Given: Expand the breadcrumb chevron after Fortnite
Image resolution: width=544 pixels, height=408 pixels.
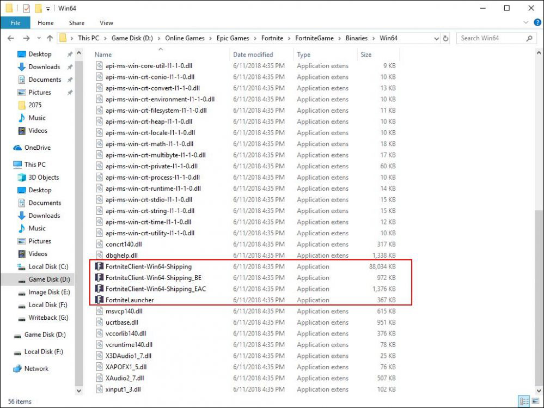Looking at the screenshot, I should click(288, 38).
